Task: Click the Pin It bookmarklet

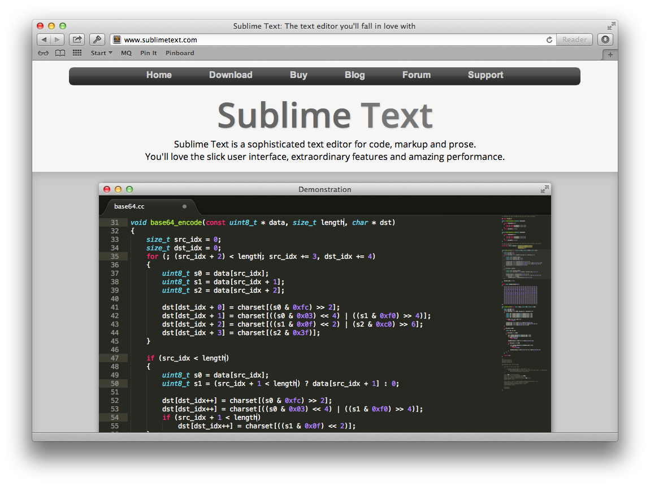Action: [x=149, y=53]
